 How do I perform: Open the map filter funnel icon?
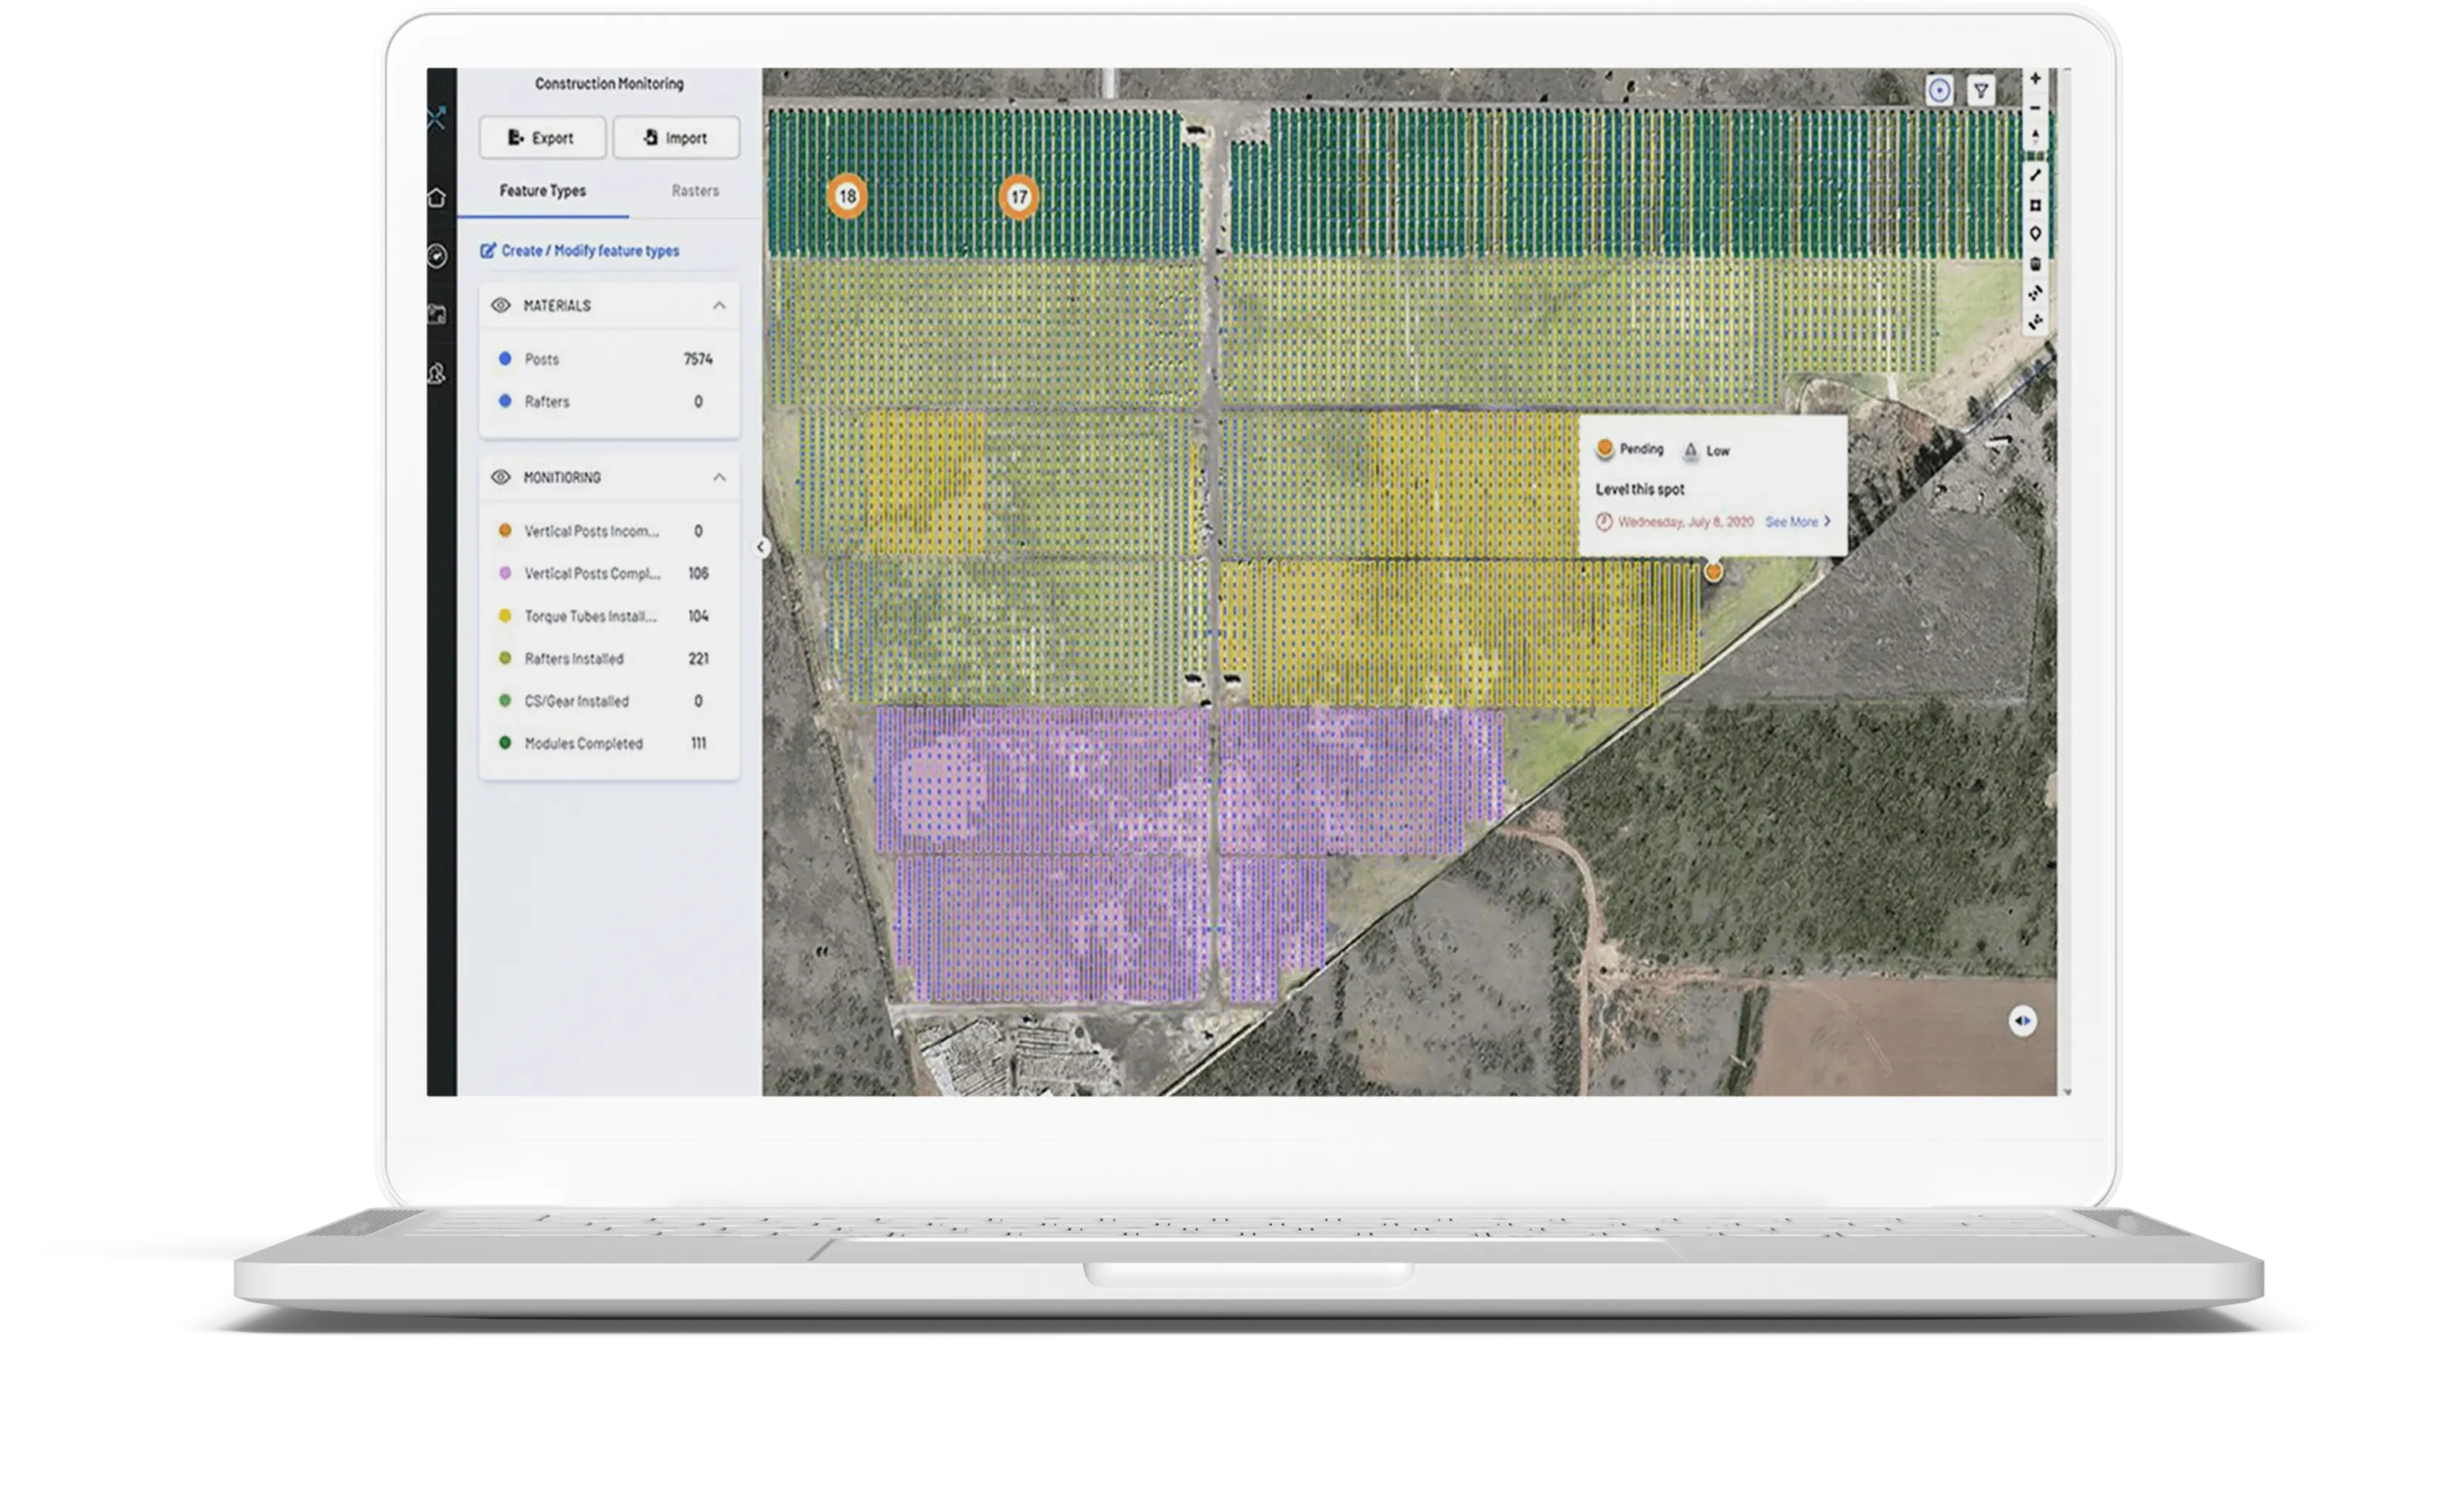coord(1980,91)
